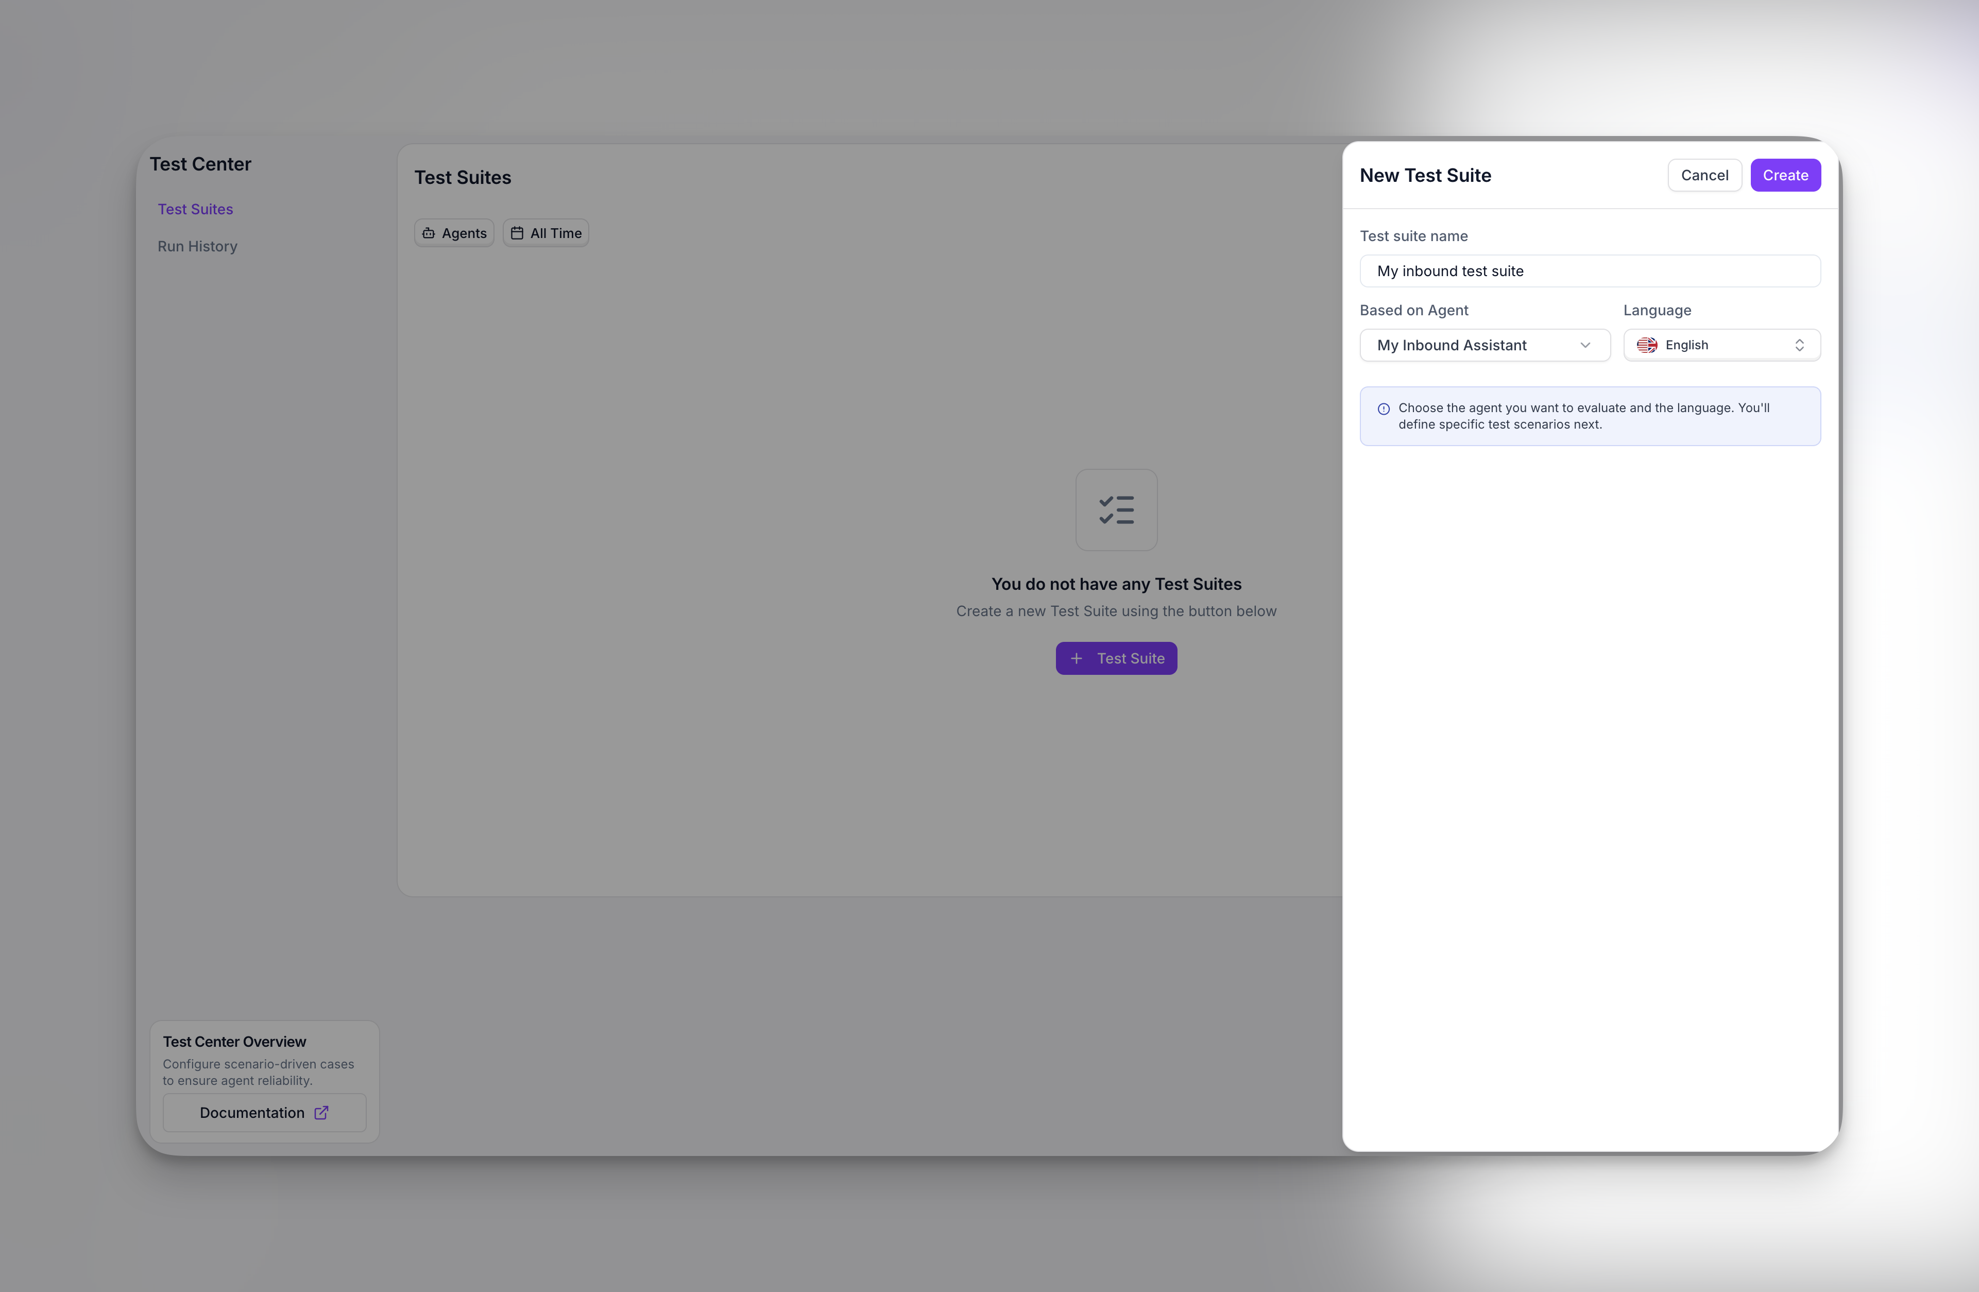Click the plus icon on Test Suite button
This screenshot has height=1292, width=1979.
point(1076,658)
